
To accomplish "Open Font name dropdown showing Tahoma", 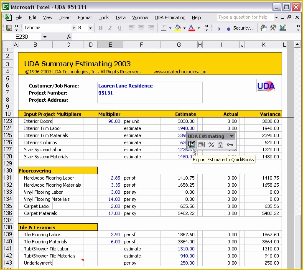I will tap(74, 28).
